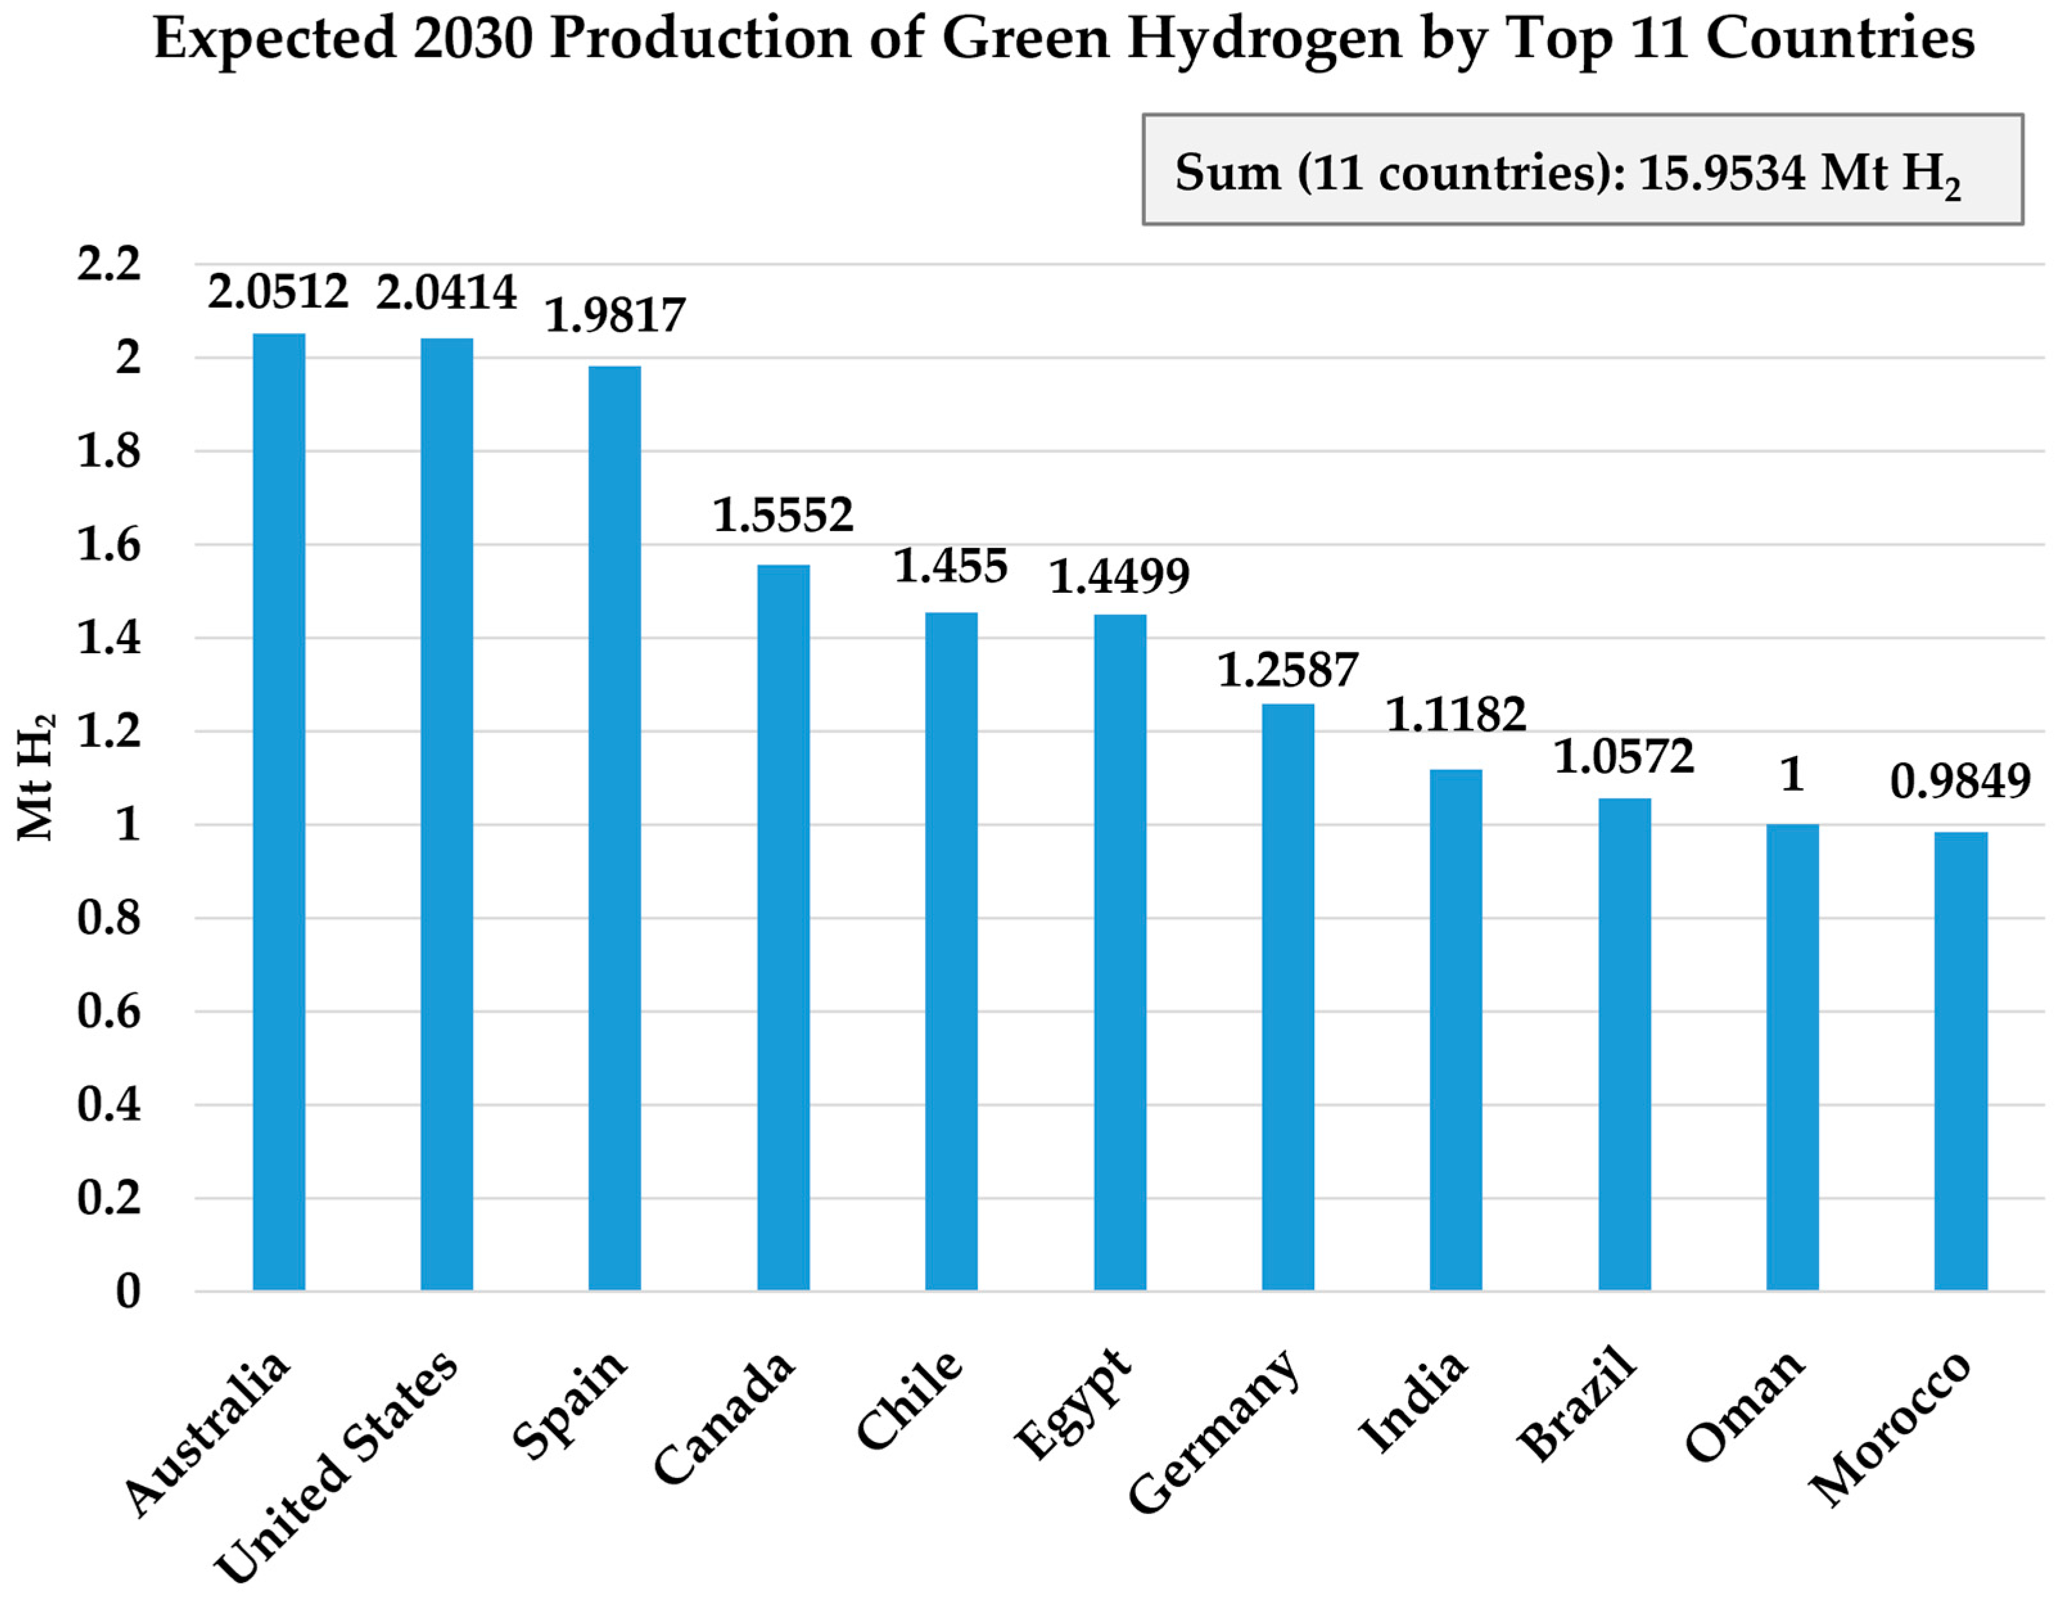Click the Canada bar
This screenshot has height=1598, width=2061.
click(783, 927)
